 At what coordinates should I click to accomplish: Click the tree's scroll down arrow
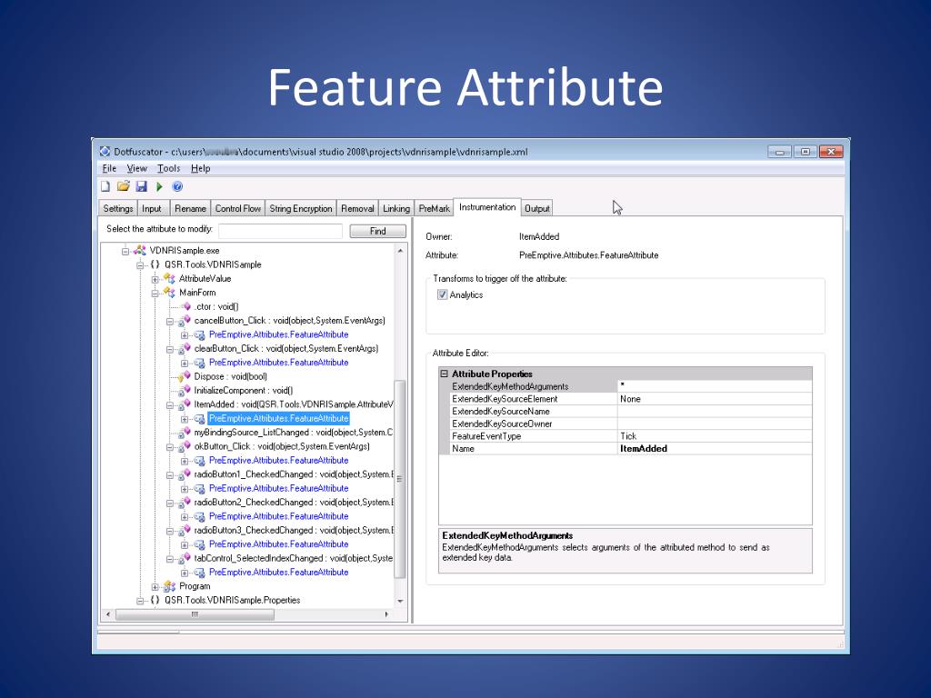pos(400,602)
